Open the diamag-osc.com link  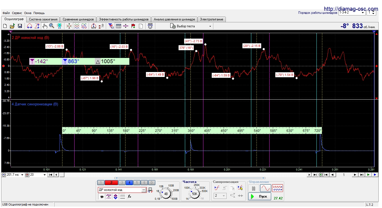[350, 9]
